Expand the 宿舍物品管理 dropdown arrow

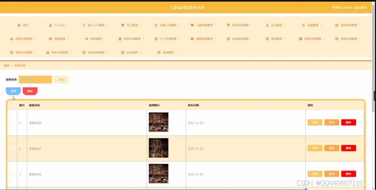(x=251, y=38)
